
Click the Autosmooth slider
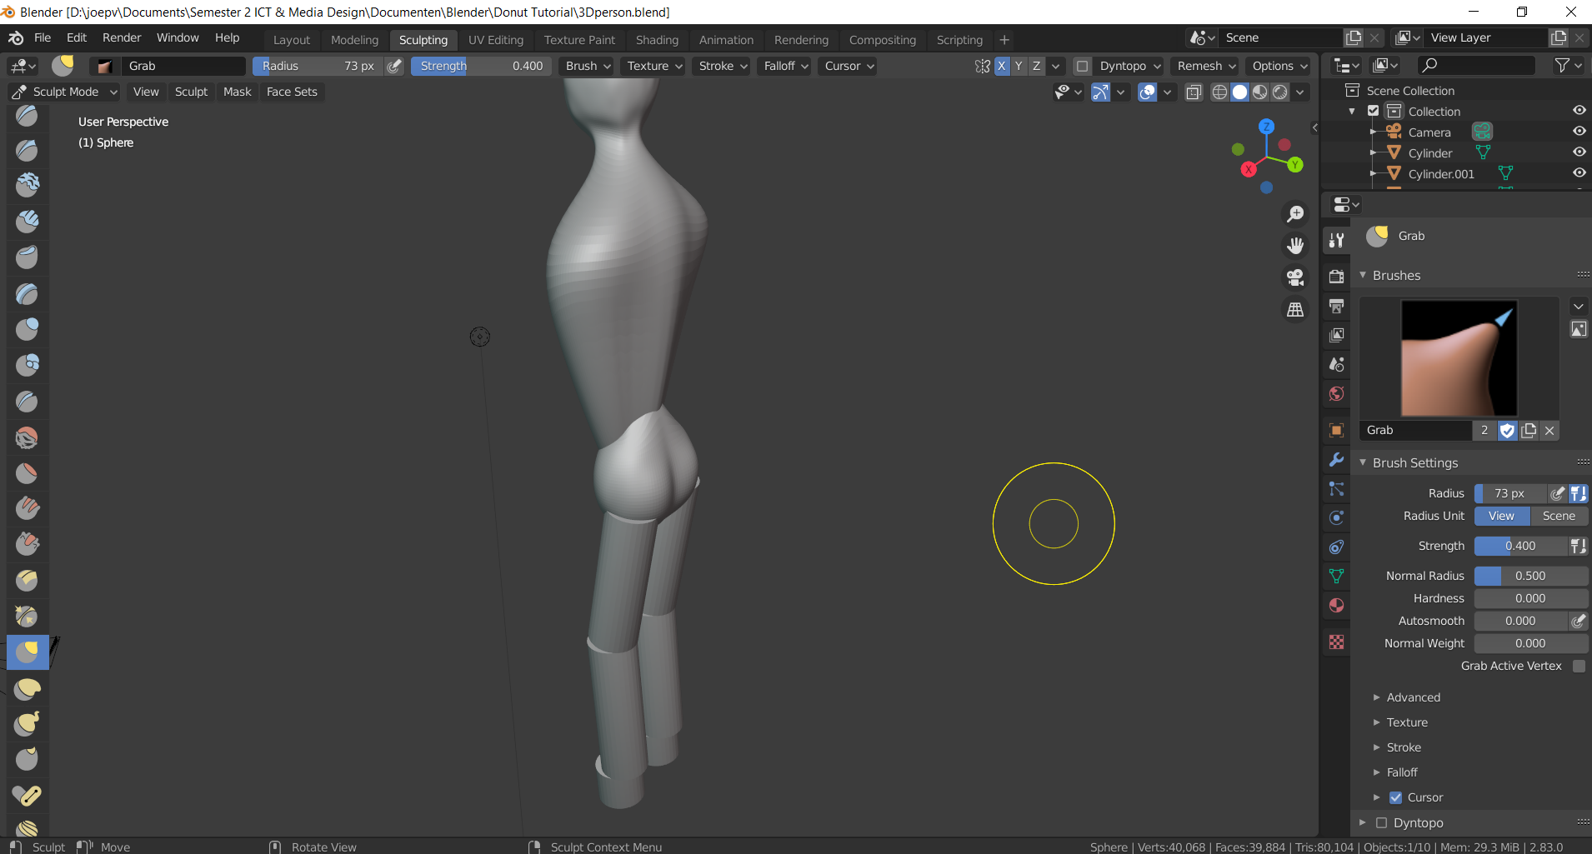point(1520,621)
